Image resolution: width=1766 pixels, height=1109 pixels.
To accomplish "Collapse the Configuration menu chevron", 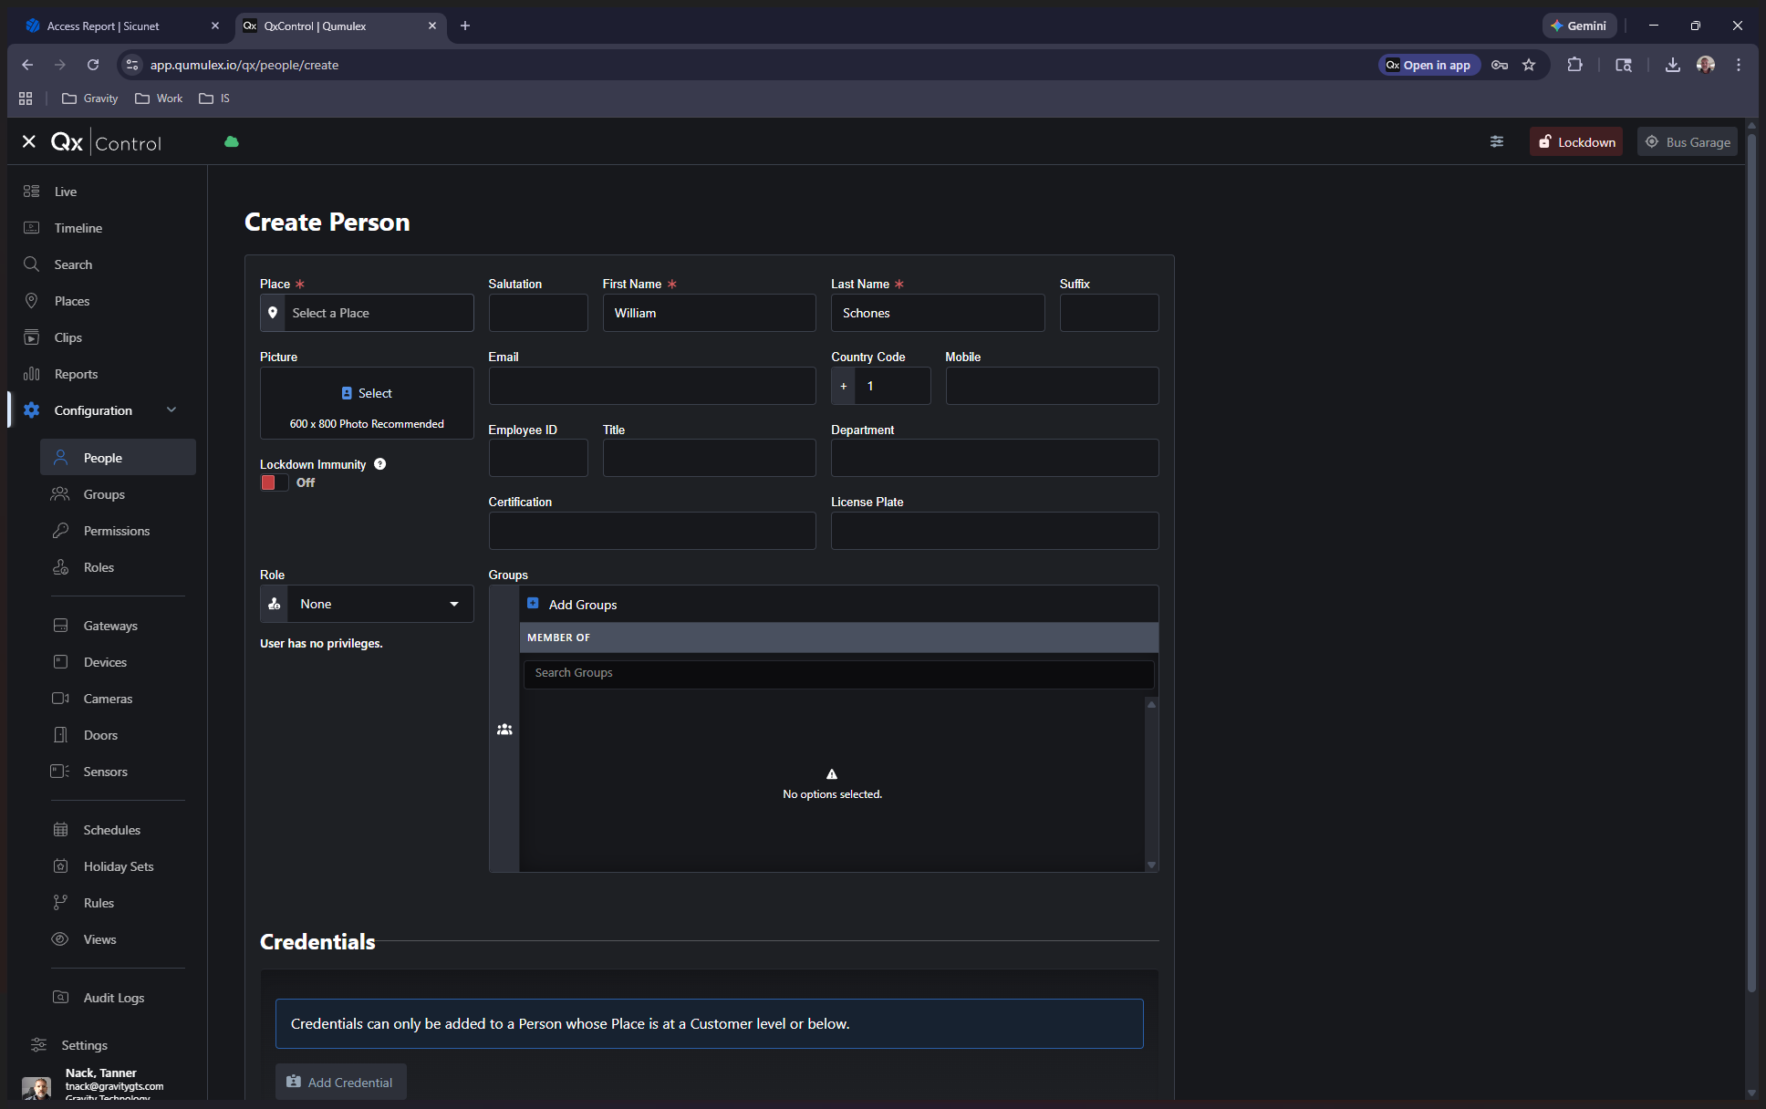I will [x=171, y=410].
